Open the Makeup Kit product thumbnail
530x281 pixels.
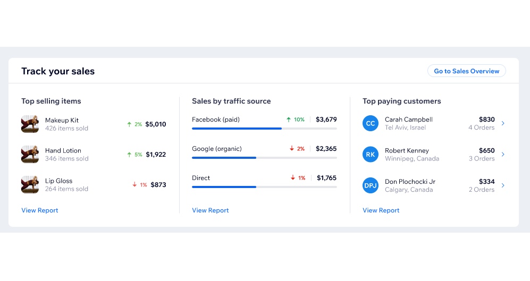(x=30, y=124)
